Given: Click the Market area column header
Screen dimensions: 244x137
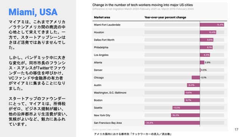Looking at the screenshot, I should (102, 17).
